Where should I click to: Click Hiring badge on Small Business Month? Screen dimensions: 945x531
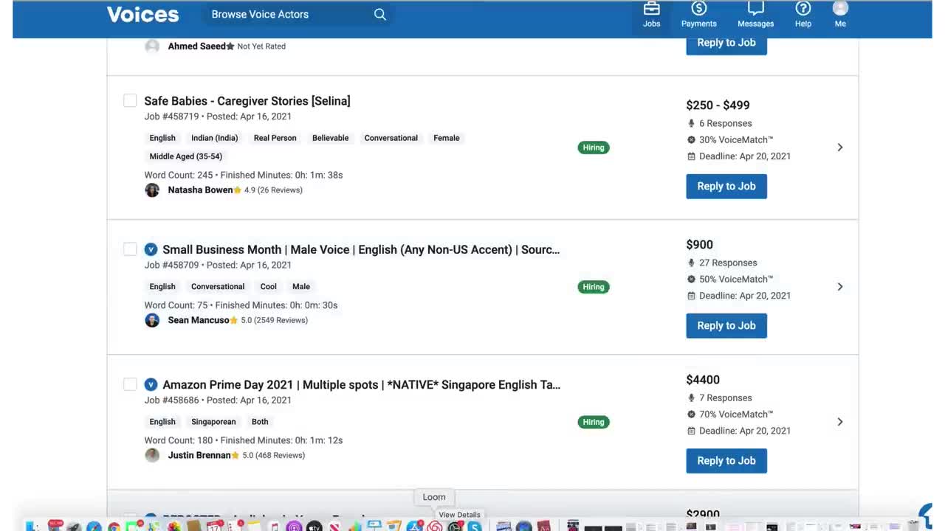coord(594,287)
